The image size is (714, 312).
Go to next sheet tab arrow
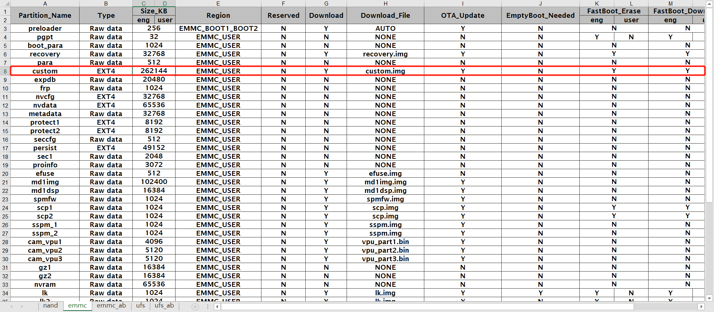(22, 306)
